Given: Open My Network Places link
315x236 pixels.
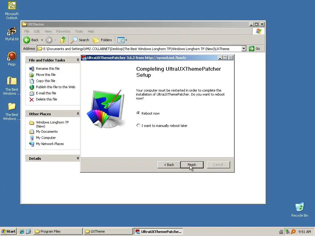Looking at the screenshot, I should (x=50, y=144).
